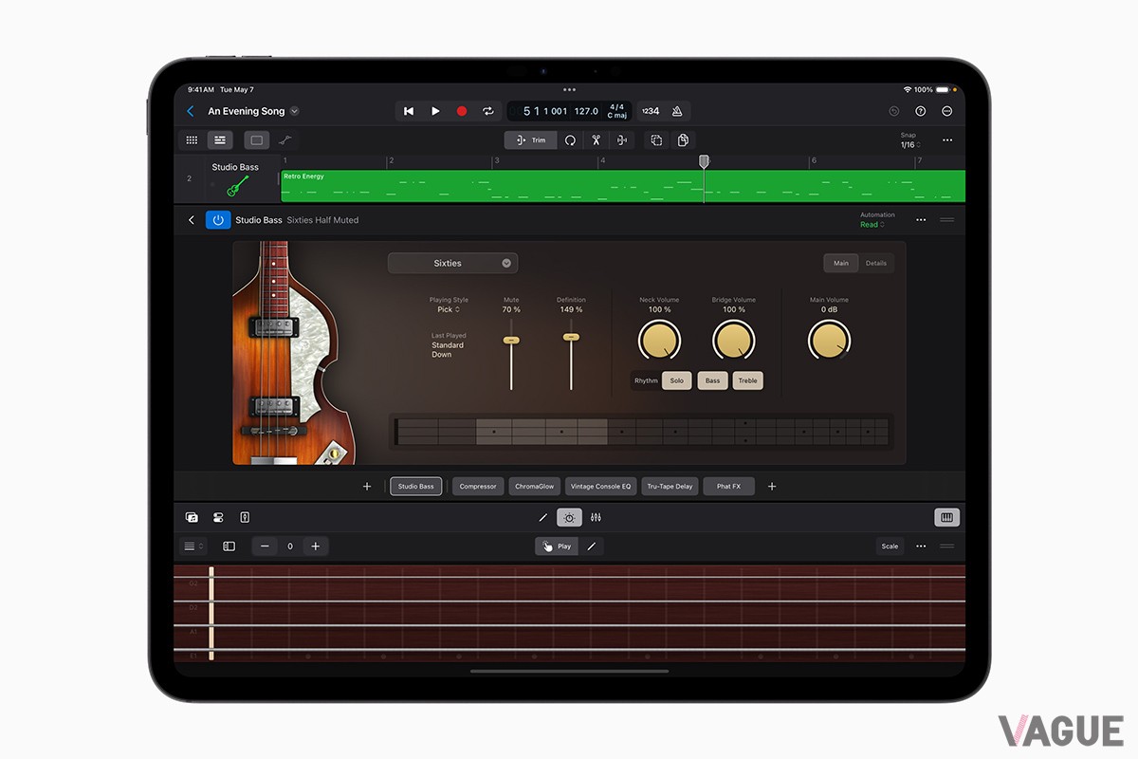
Task: Open the Automation Read mode dropdown
Action: [x=872, y=225]
